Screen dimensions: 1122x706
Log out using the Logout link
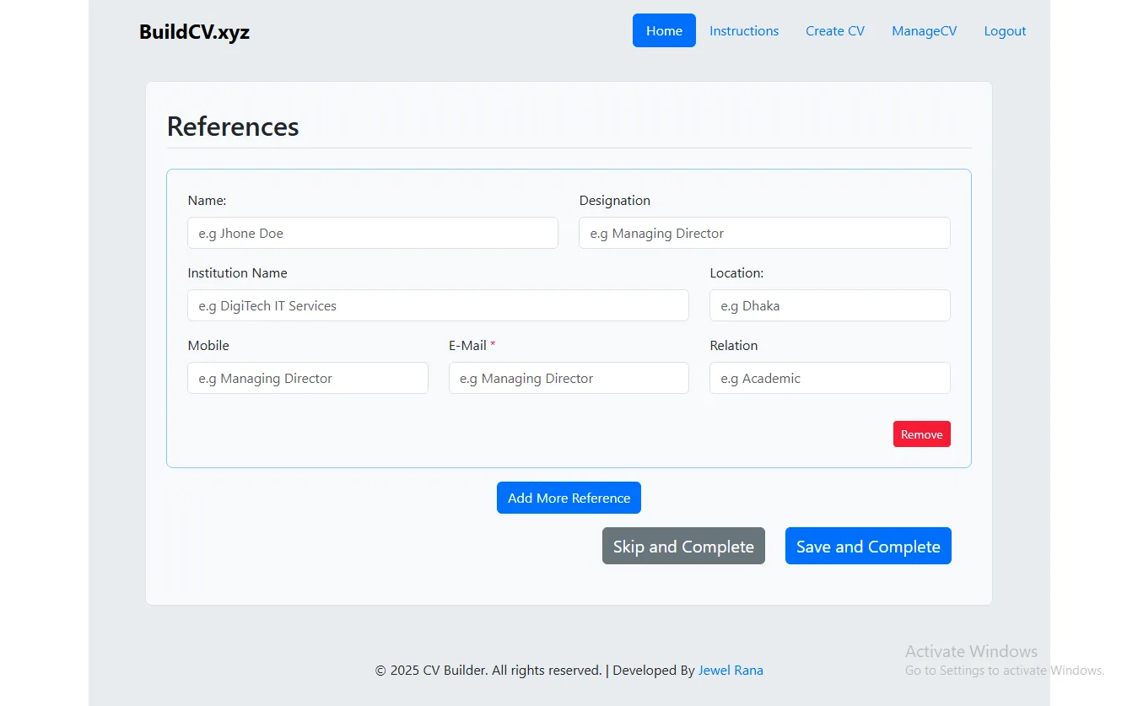1004,31
